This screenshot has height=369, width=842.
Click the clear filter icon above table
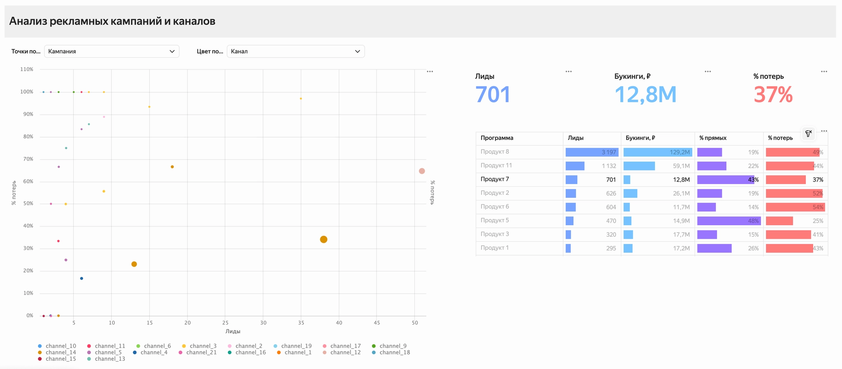point(808,134)
